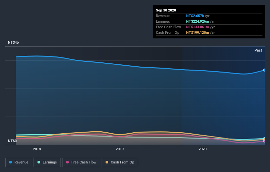
Task: Click the NT$199.120m cash from op value
Action: [198, 32]
